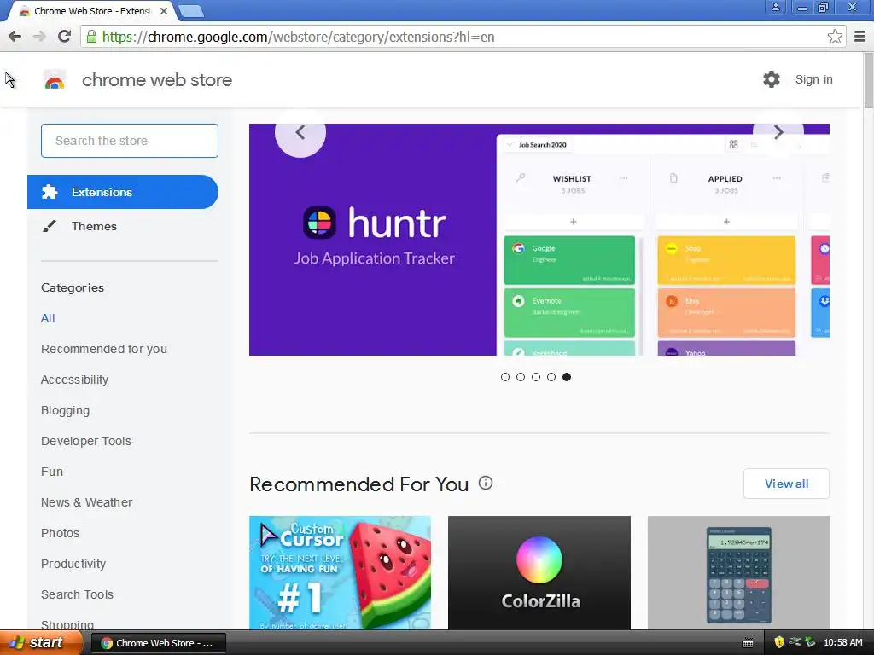Bookmark this page with the star icon

pos(835,37)
